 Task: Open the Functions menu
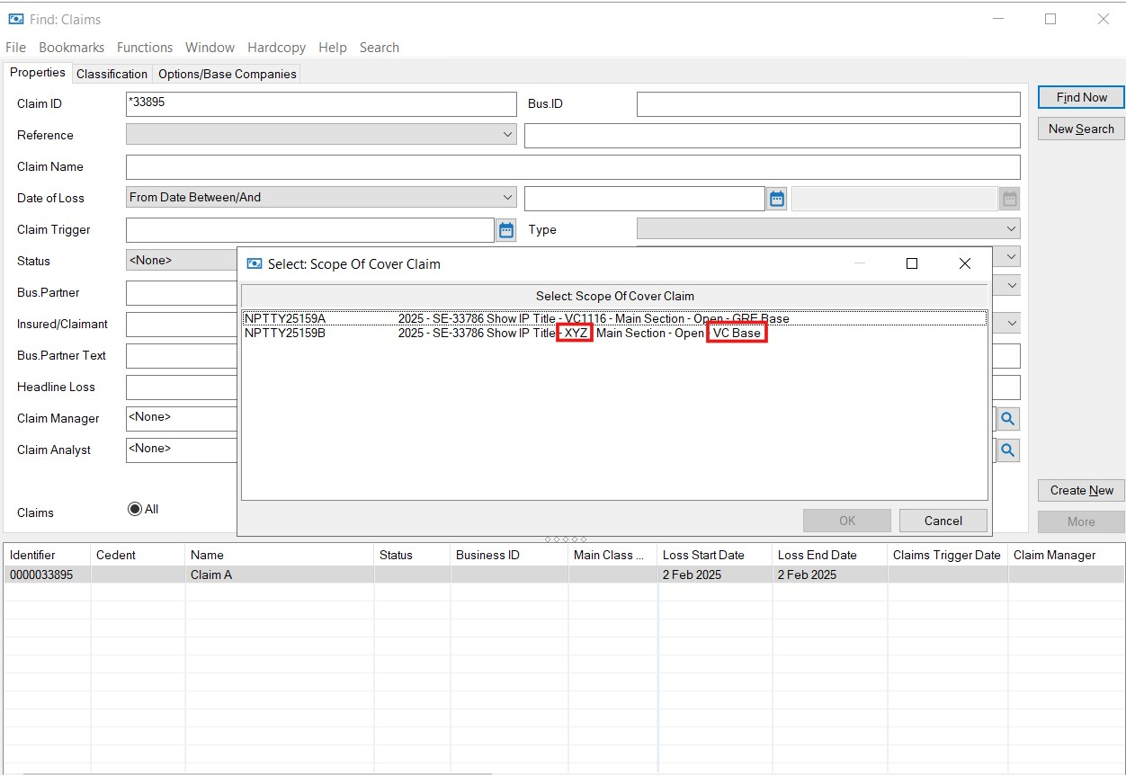[144, 48]
